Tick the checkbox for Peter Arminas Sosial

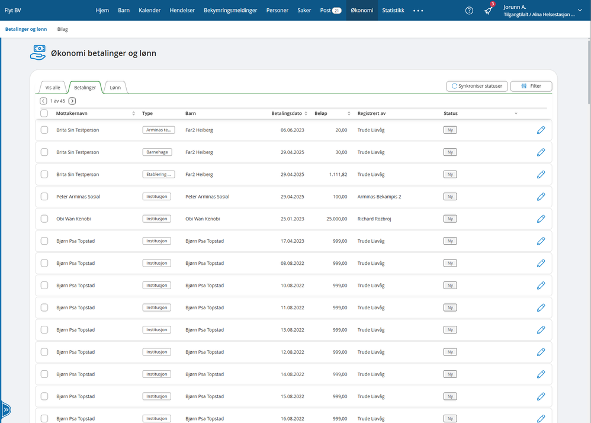44,197
